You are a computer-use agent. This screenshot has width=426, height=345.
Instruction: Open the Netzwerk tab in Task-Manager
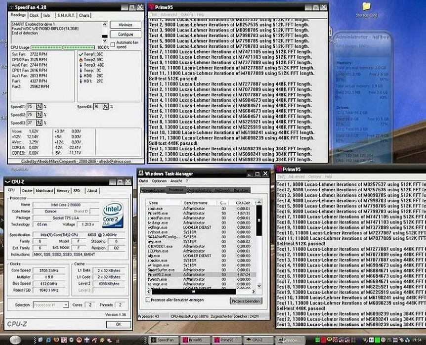click(x=222, y=190)
